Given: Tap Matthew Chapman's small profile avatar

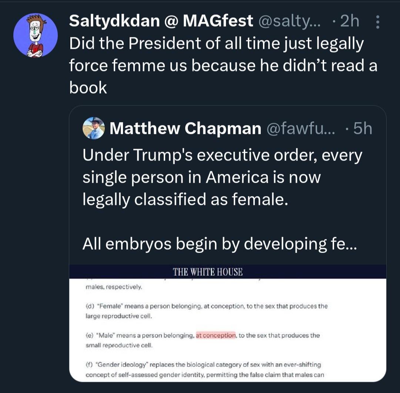Looking at the screenshot, I should click(93, 128).
